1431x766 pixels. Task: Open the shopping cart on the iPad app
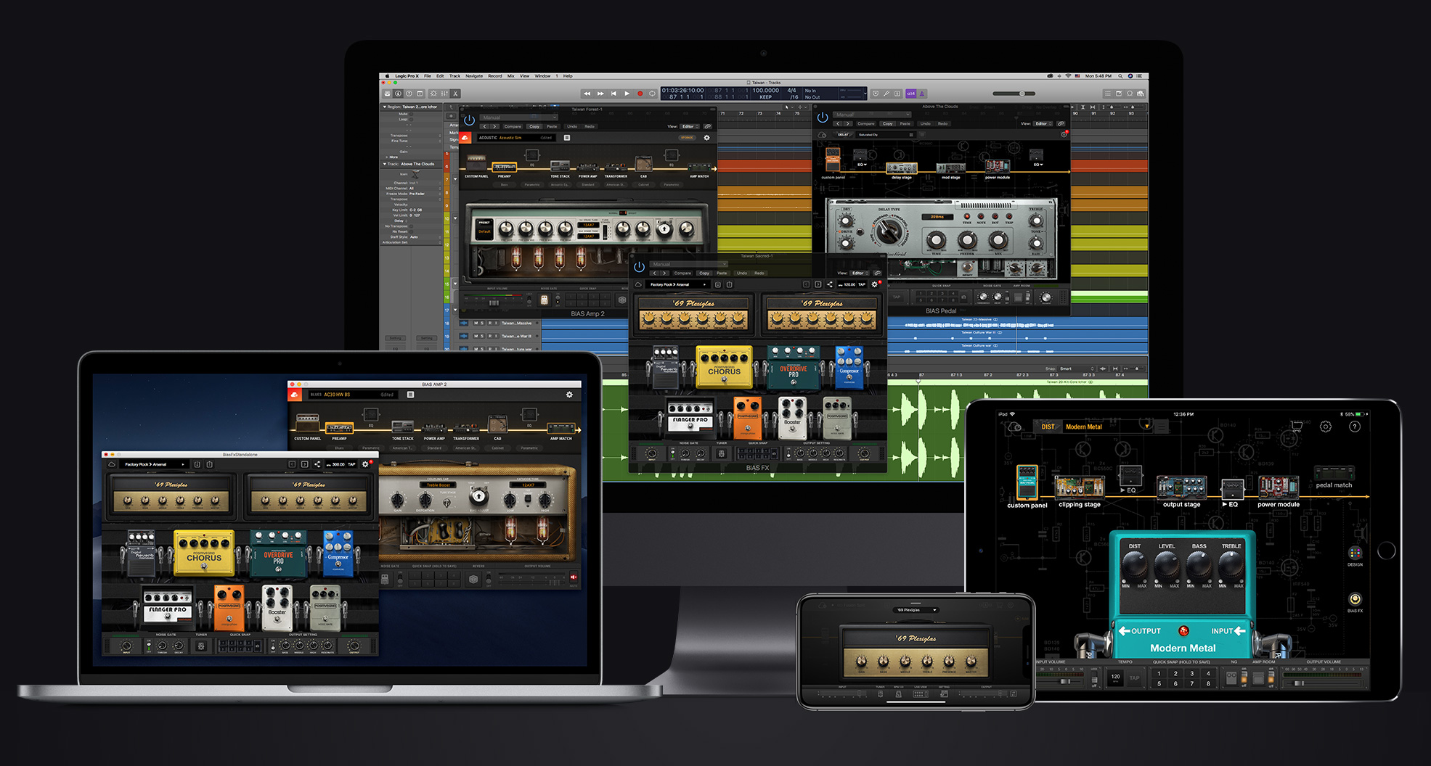(x=1297, y=427)
